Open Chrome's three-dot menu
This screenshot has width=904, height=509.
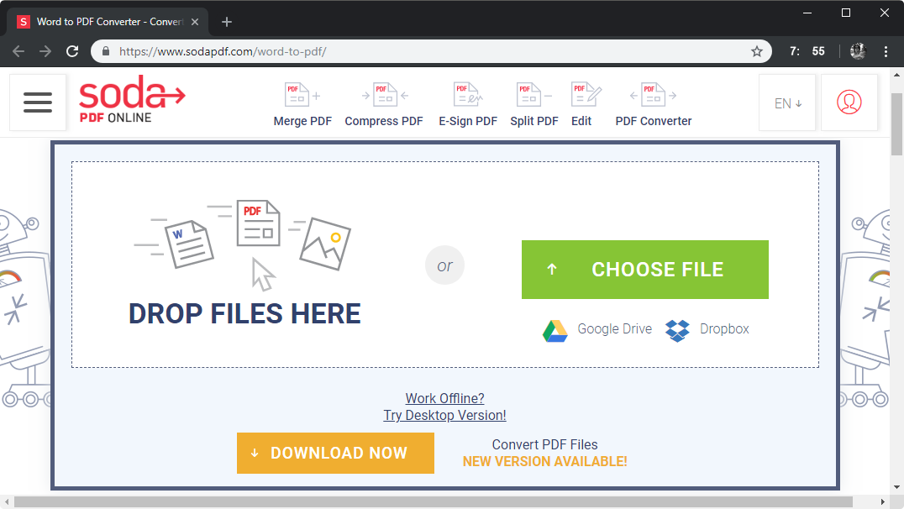(x=886, y=51)
